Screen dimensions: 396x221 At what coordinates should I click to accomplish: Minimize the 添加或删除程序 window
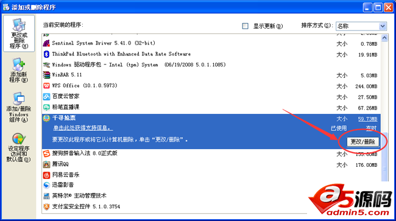point(368,7)
